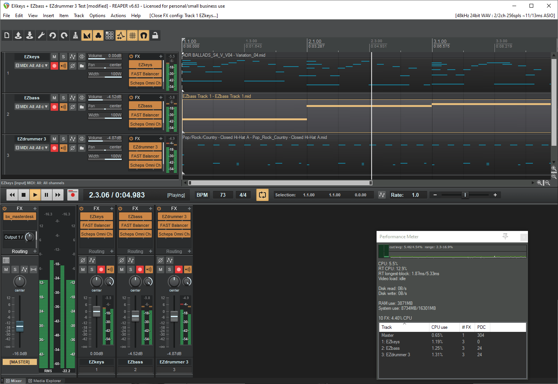The height and width of the screenshot is (384, 558).
Task: Bypass FX power button on EZdrummer 3 track
Action: coord(131,139)
